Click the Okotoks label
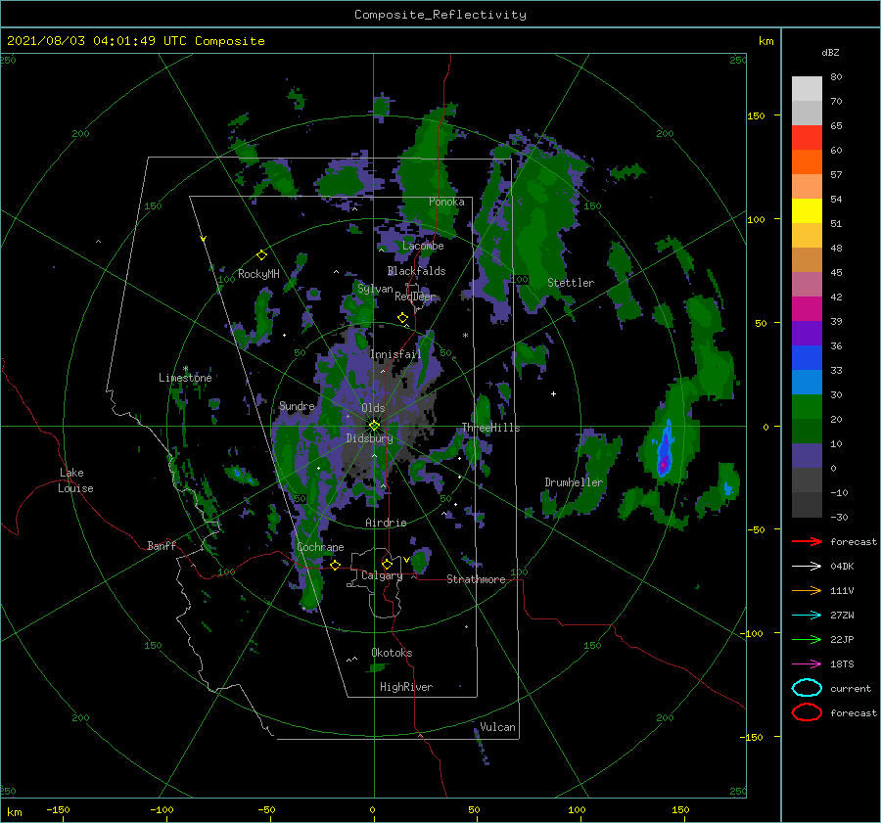This screenshot has width=881, height=823. (392, 653)
